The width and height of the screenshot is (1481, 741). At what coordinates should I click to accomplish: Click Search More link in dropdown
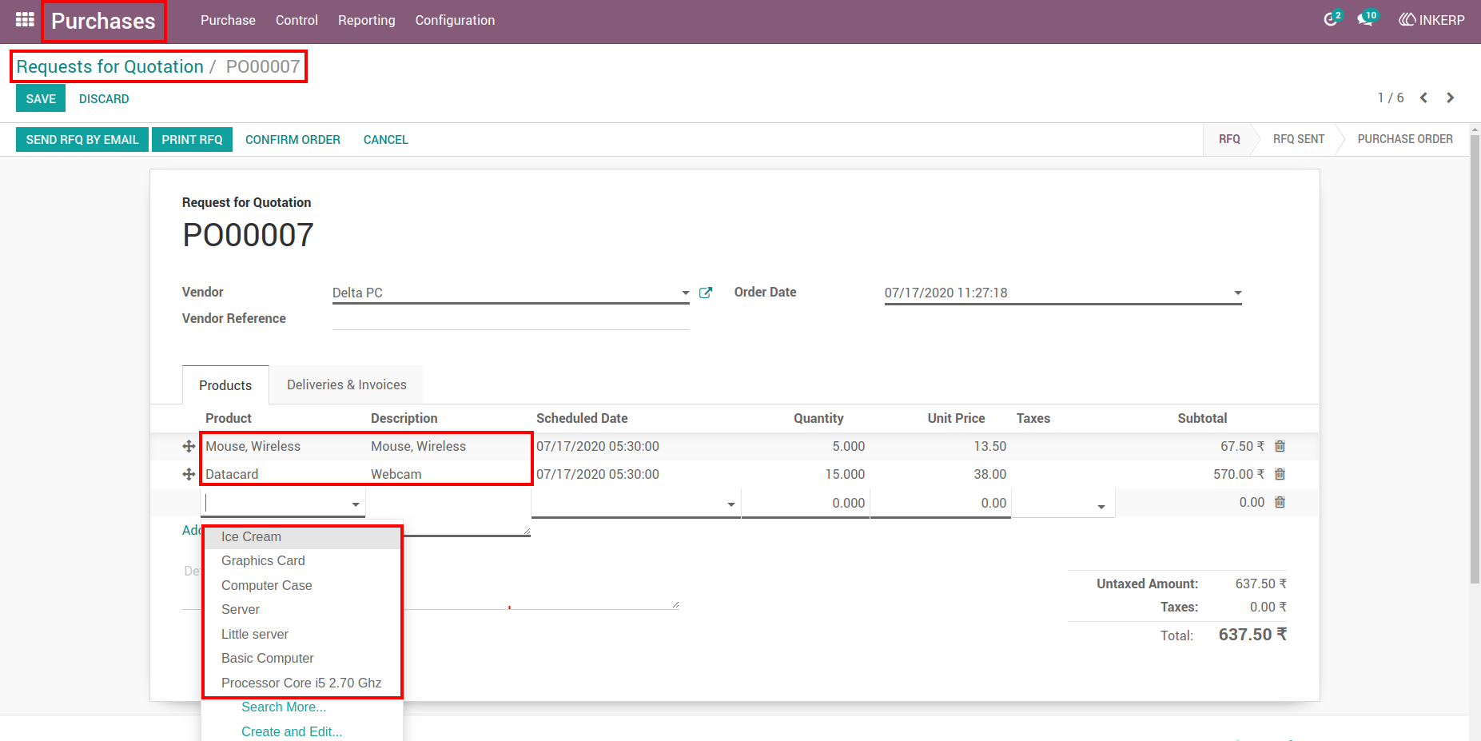(x=284, y=707)
